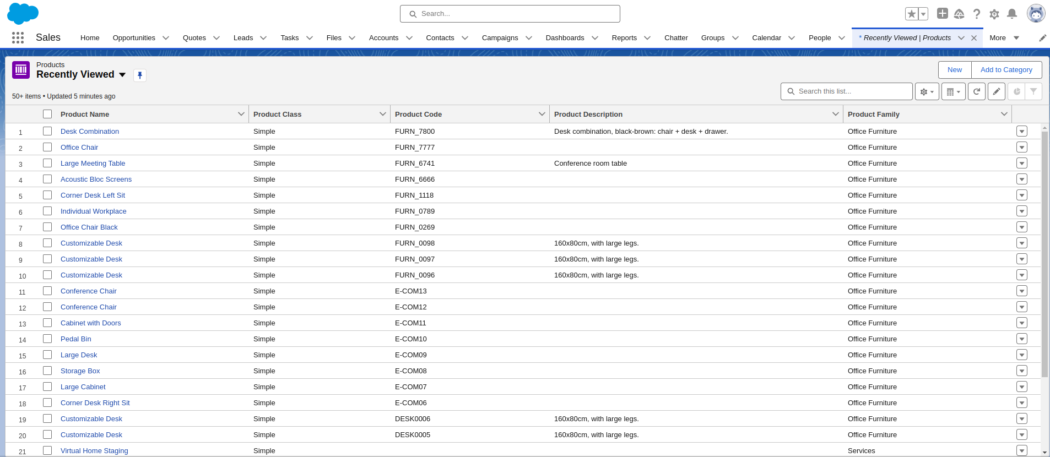Open row actions for Storage Box
Image resolution: width=1050 pixels, height=457 pixels.
pyautogui.click(x=1022, y=371)
